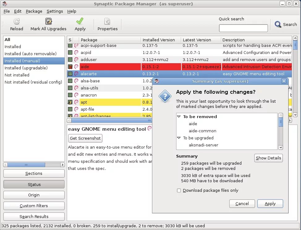The image size is (301, 230).
Task: Click Apply button in Summary dialog
Action: click(x=270, y=203)
